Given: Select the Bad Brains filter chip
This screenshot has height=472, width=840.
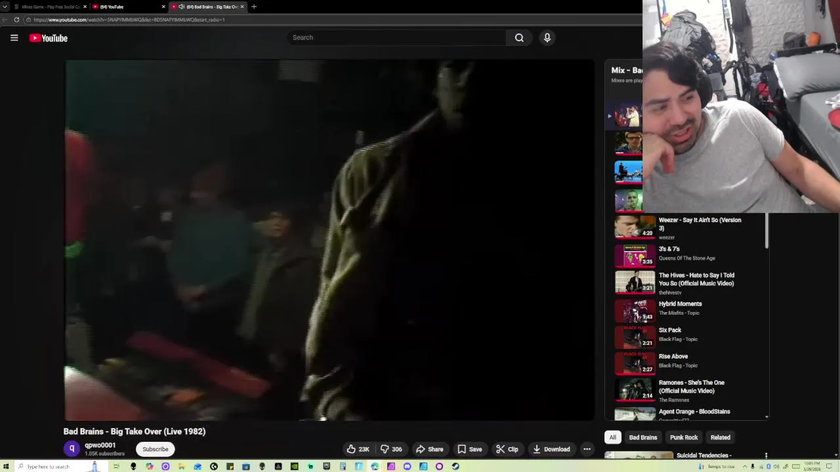Looking at the screenshot, I should pyautogui.click(x=643, y=437).
